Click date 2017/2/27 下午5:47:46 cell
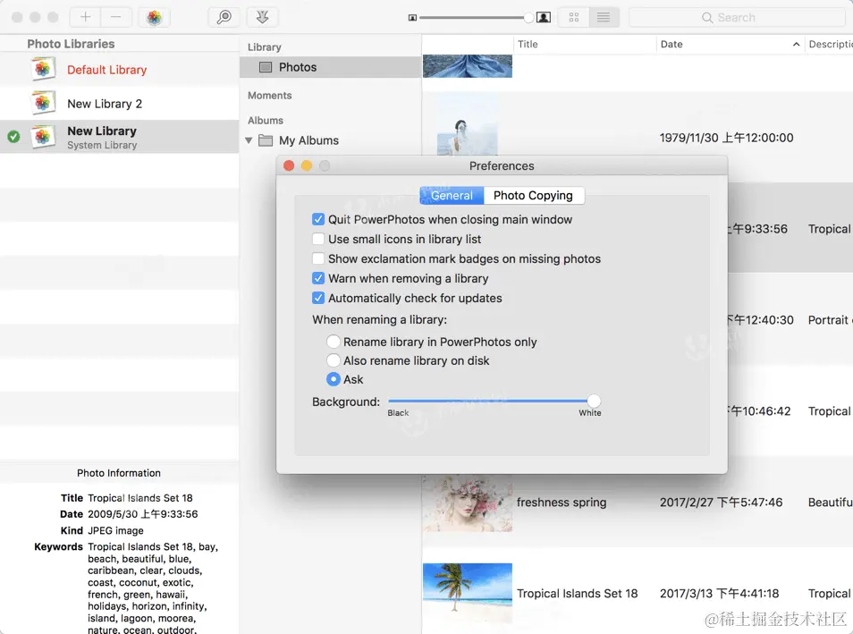Screen dimensions: 853x634 [721, 503]
